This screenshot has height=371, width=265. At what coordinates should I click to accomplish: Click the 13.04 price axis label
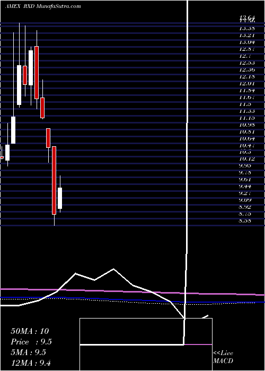(x=248, y=42)
